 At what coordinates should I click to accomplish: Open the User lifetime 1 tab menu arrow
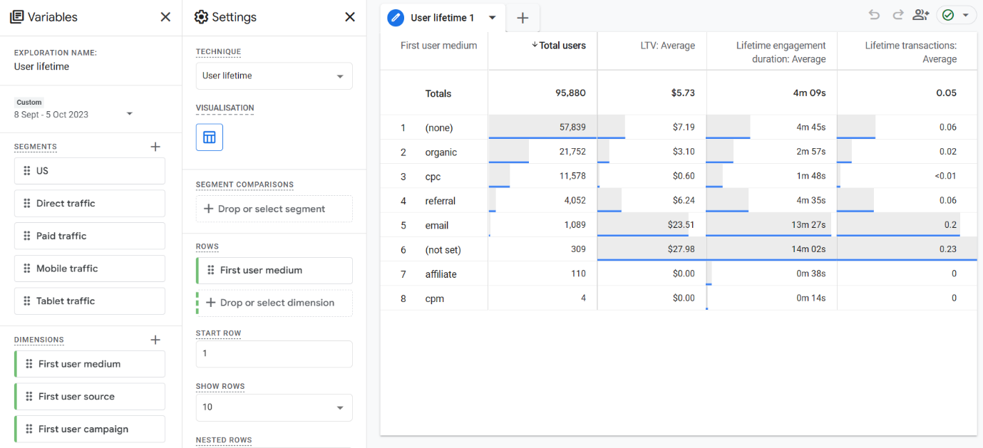pyautogui.click(x=492, y=18)
